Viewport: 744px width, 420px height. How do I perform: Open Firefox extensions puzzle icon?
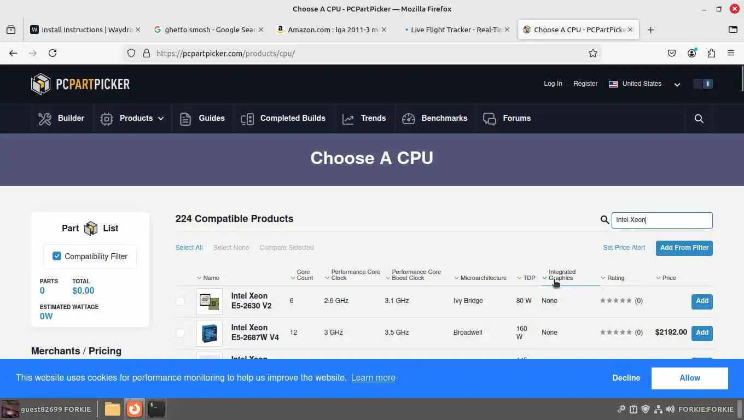[x=711, y=53]
